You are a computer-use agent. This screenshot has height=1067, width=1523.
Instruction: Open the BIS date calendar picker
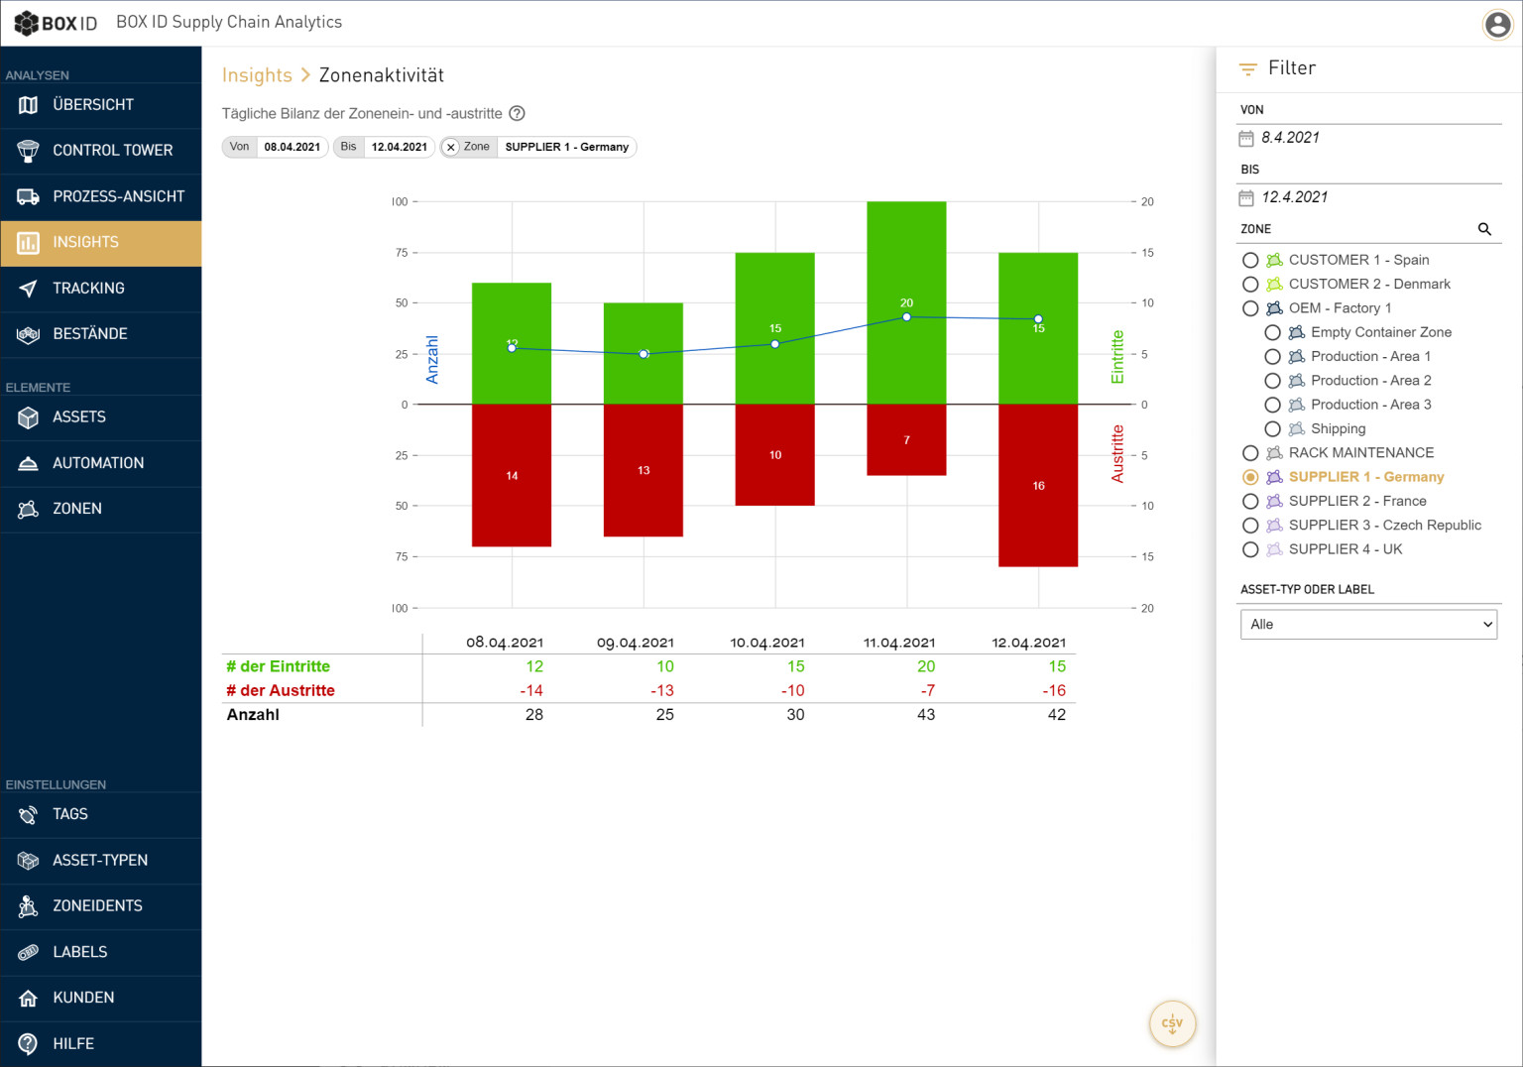1246,197
